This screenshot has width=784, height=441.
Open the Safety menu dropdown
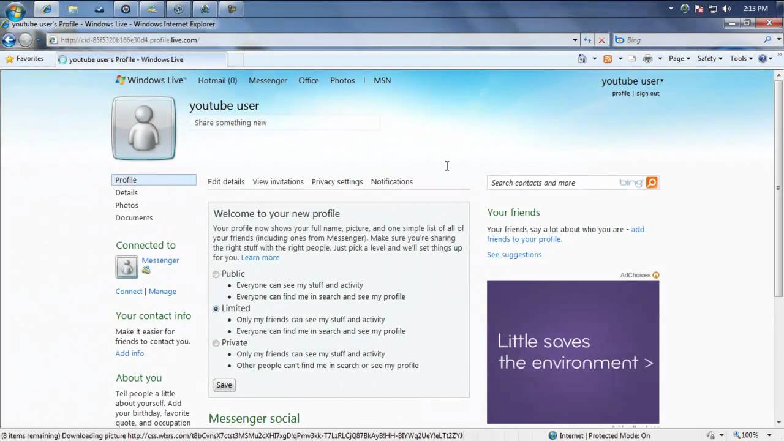(710, 59)
